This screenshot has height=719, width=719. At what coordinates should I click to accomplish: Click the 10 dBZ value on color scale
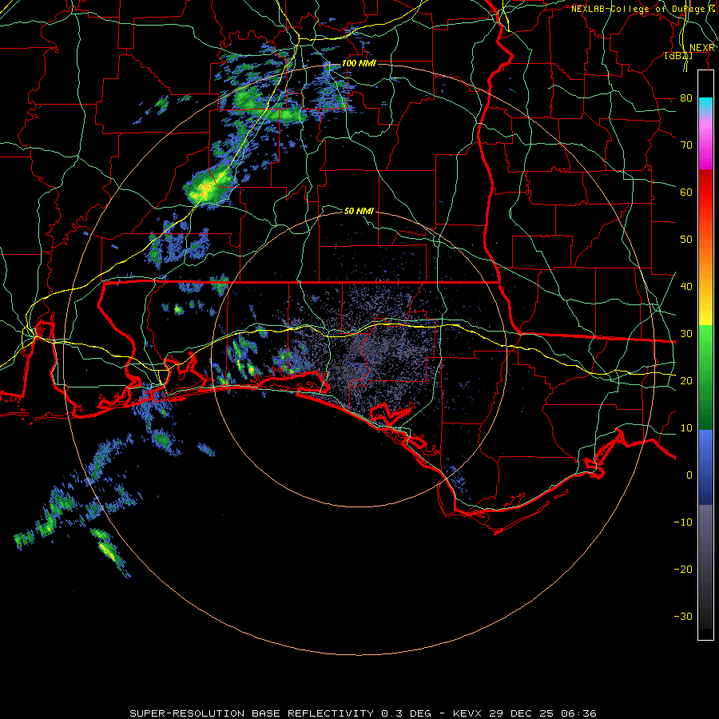pyautogui.click(x=686, y=428)
